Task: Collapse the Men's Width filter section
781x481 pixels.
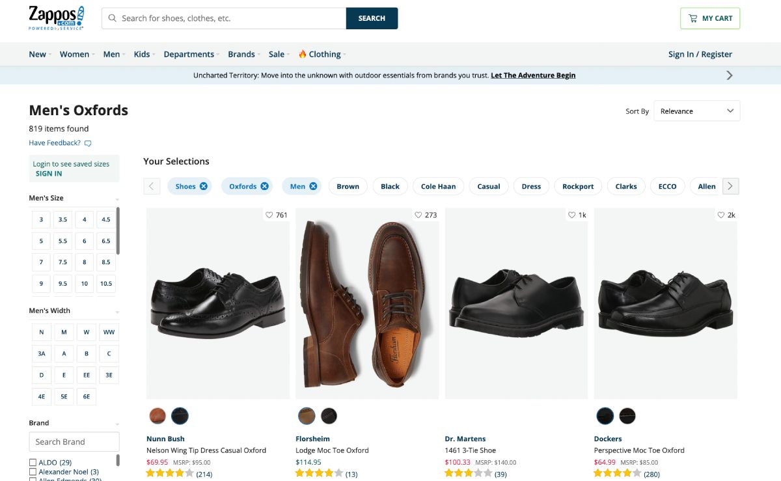Action: (x=117, y=312)
